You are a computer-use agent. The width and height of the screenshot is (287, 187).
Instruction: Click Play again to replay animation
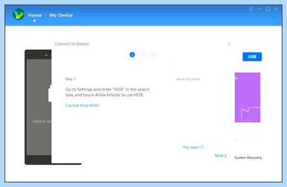pyautogui.click(x=193, y=147)
